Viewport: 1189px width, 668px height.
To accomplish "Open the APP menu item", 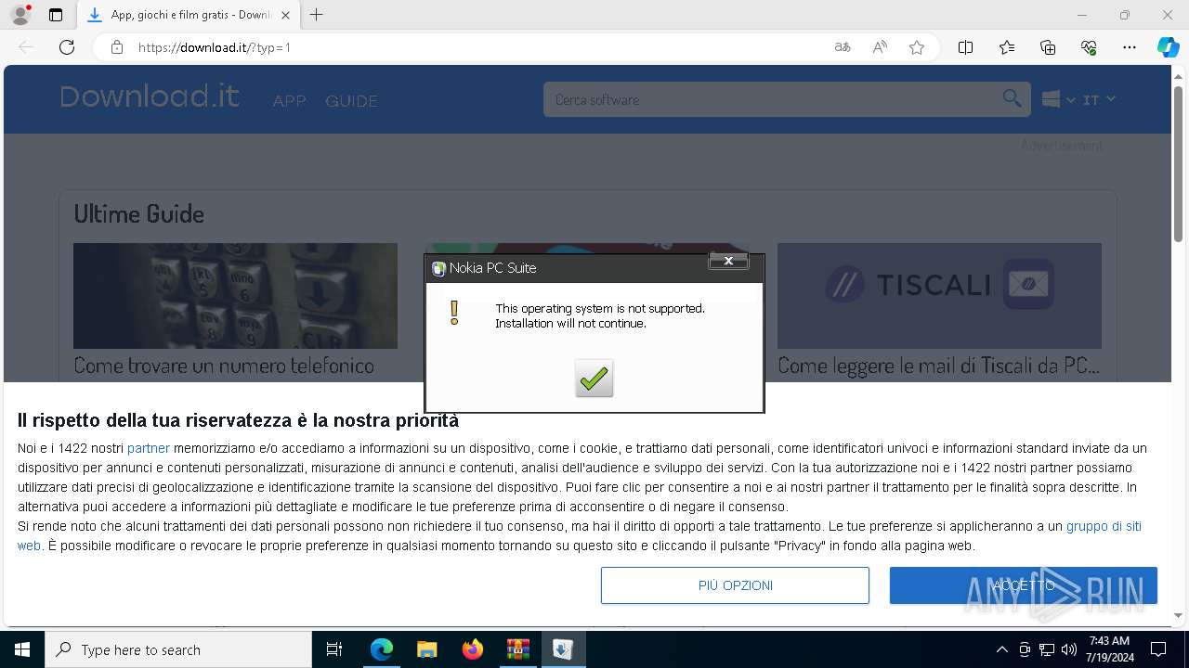I will pyautogui.click(x=289, y=100).
